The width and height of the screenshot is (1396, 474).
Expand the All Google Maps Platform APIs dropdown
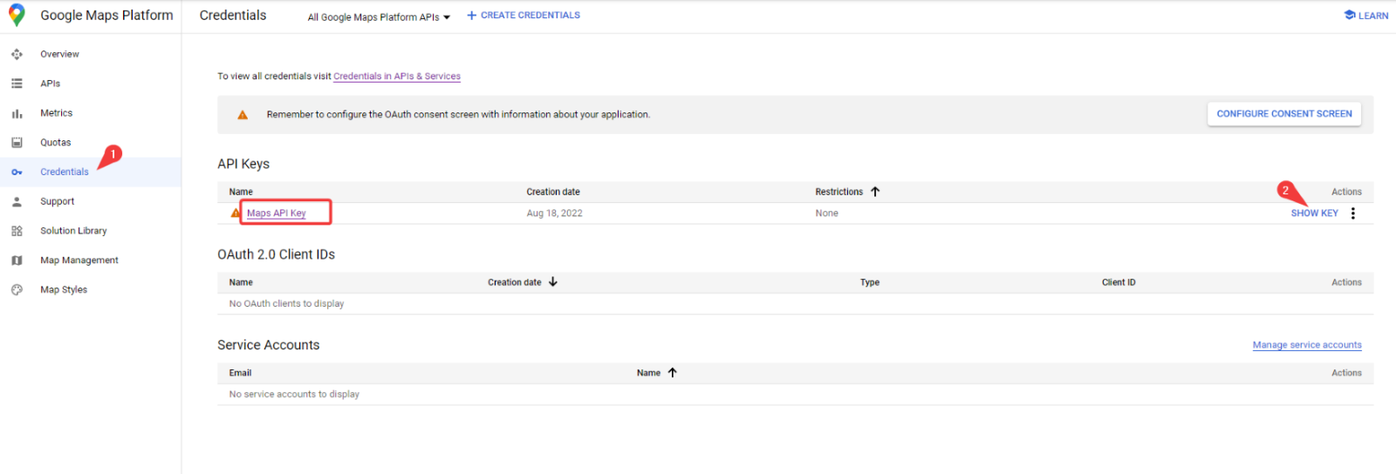pos(379,17)
